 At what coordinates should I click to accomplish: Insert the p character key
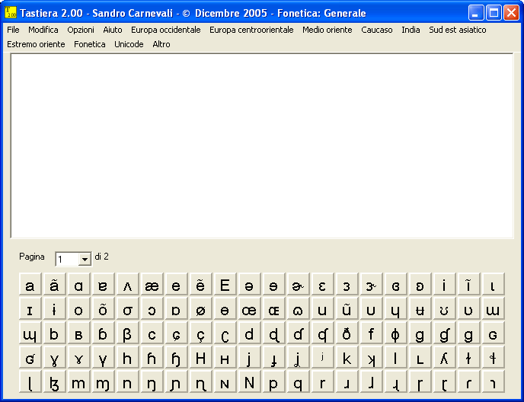(x=273, y=381)
